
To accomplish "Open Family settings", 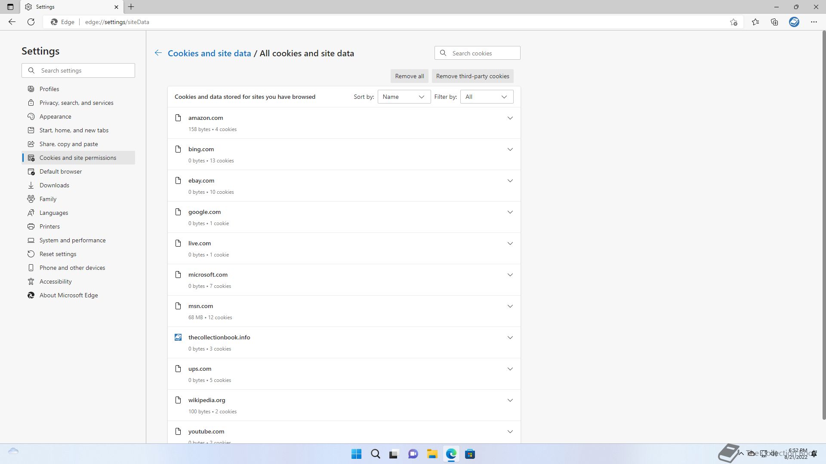I will pos(78,199).
